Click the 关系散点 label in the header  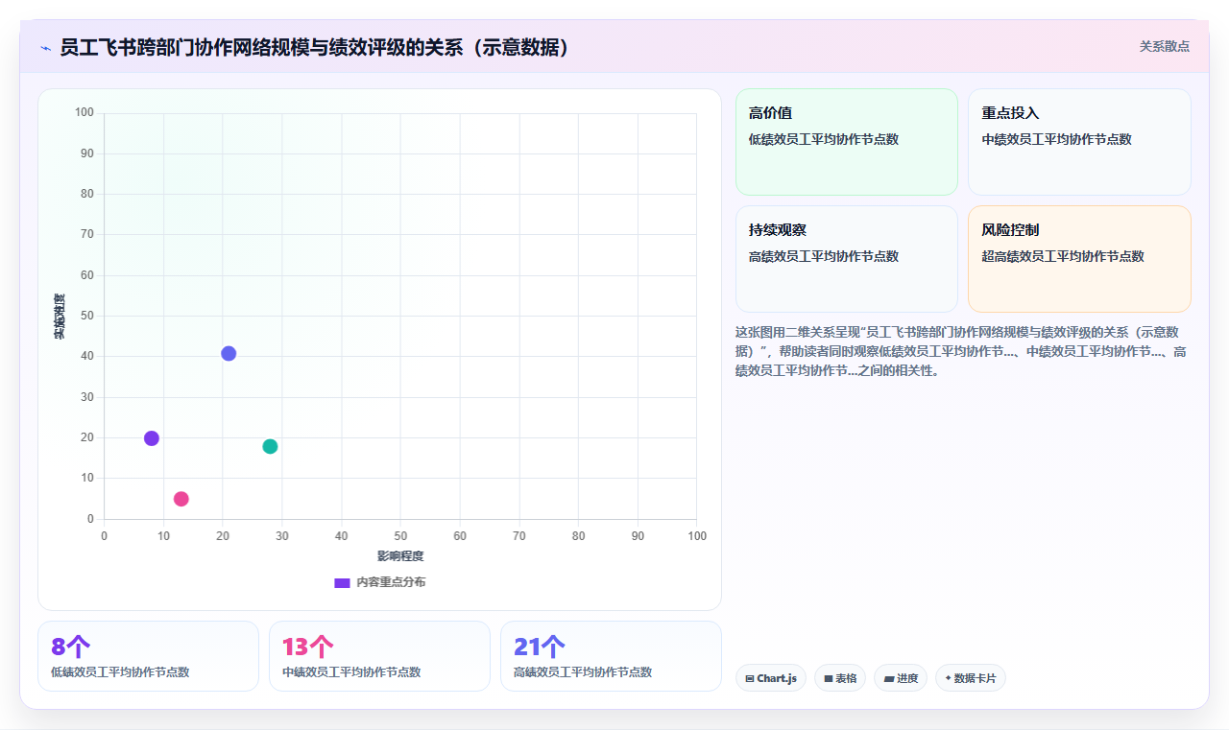(x=1164, y=46)
